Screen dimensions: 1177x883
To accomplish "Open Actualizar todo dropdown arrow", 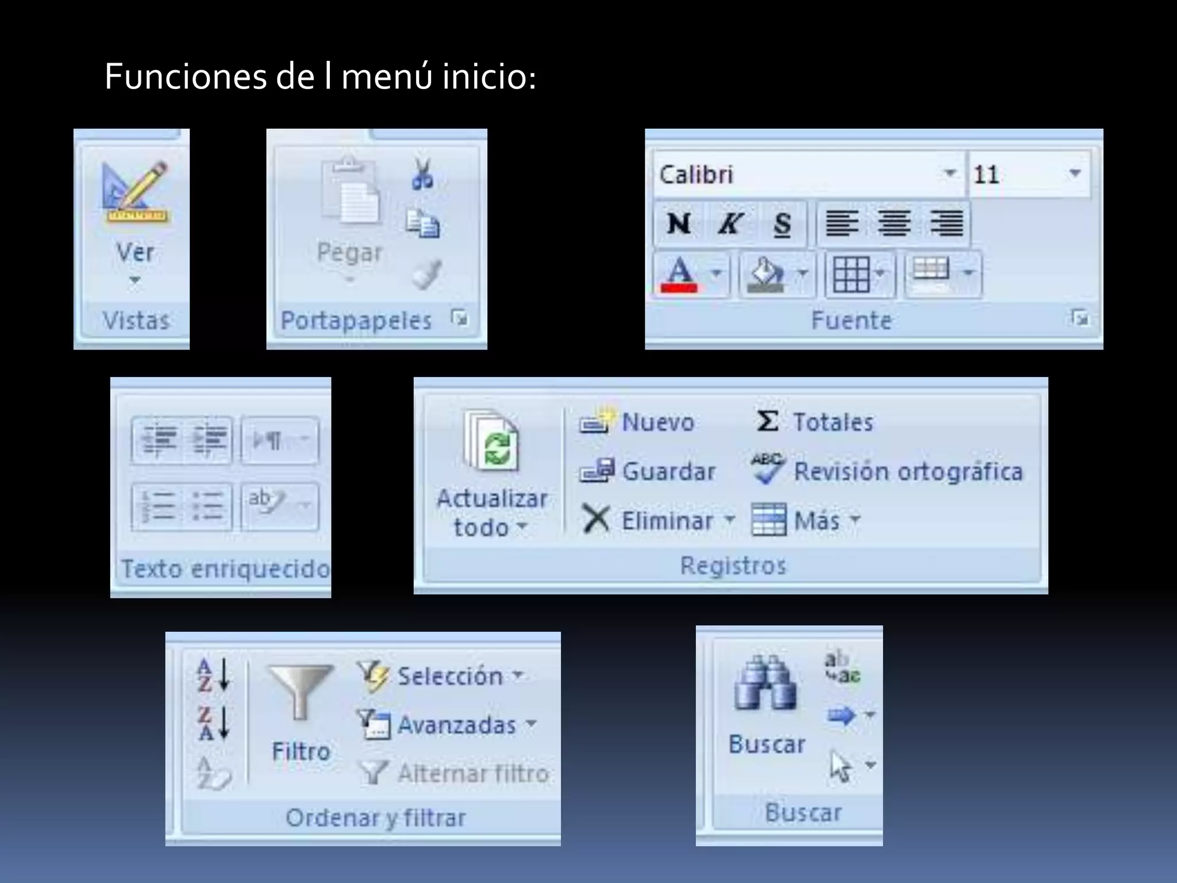I will point(522,526).
